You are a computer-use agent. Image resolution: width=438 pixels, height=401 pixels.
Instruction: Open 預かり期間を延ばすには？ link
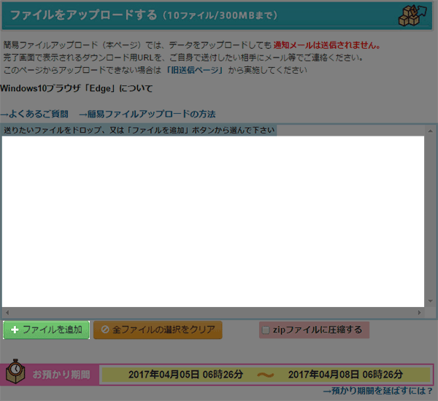(377, 391)
